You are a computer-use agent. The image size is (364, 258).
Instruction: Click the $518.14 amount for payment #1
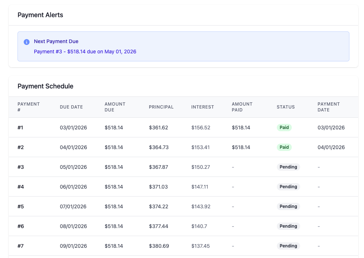tap(114, 128)
